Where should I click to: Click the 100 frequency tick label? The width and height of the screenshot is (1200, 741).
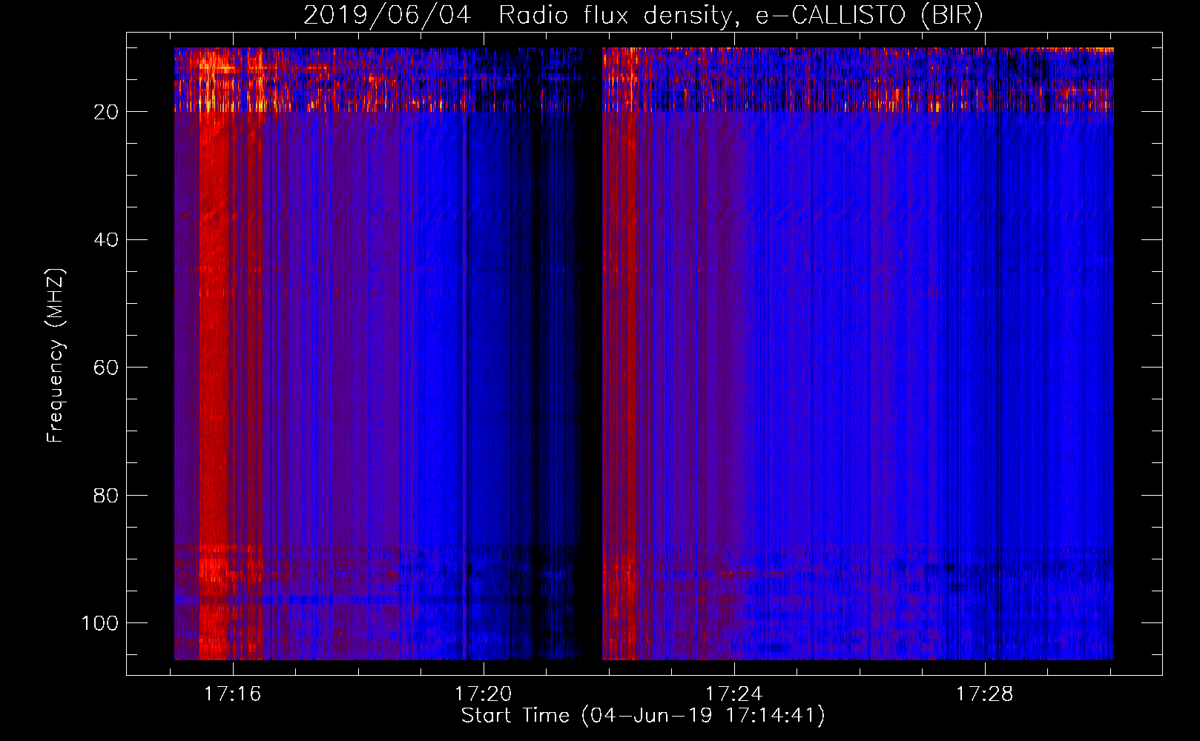(100, 623)
